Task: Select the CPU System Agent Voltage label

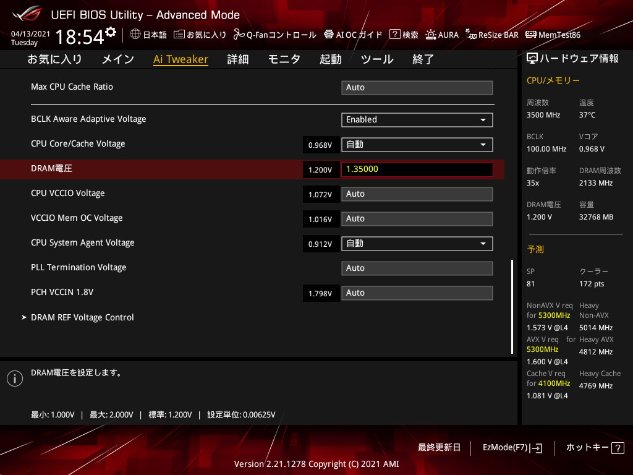Action: [82, 242]
